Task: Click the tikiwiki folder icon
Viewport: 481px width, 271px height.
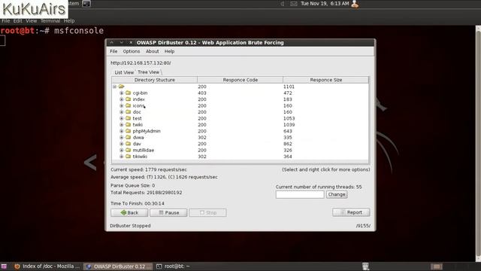Action: click(129, 157)
